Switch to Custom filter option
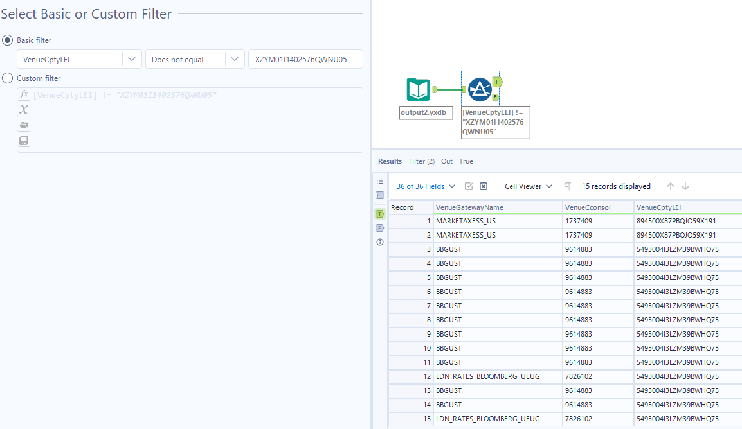Image resolution: width=742 pixels, height=429 pixels. (6, 79)
